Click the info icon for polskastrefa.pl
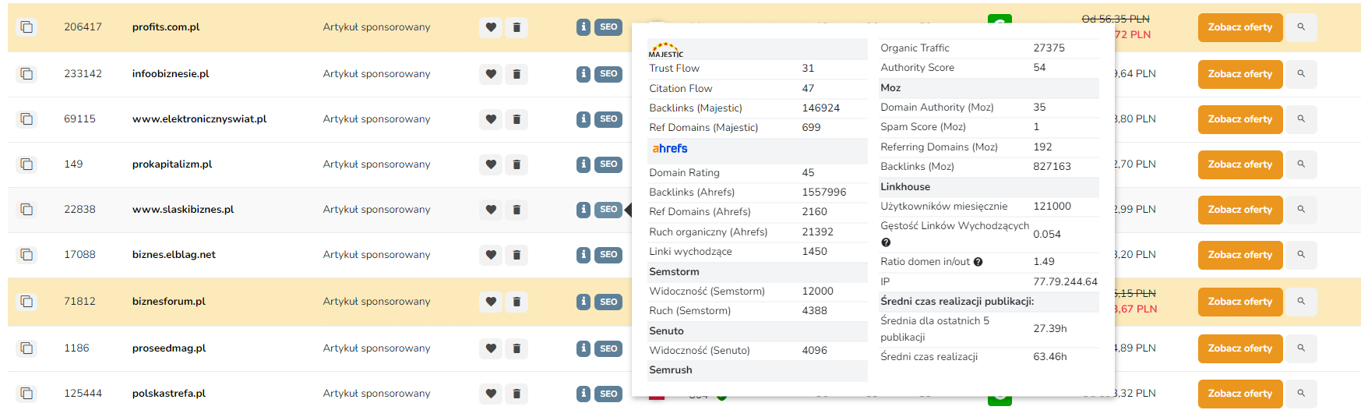Viewport: 1368px width, 410px height. (584, 394)
